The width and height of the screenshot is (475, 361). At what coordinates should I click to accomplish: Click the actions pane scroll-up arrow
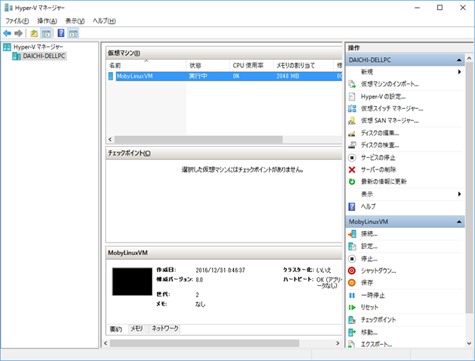pos(470,58)
